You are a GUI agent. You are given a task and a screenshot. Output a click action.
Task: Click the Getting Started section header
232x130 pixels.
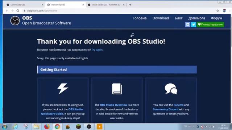[117, 70]
